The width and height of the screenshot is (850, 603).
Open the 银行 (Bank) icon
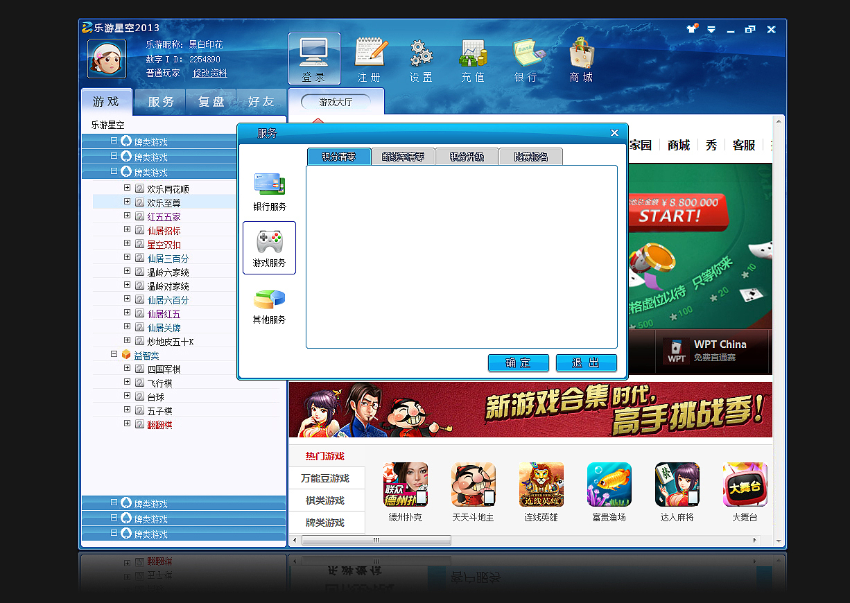point(526,59)
